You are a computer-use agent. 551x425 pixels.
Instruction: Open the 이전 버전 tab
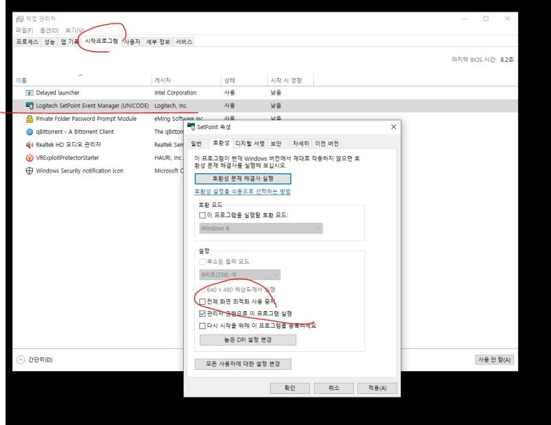pos(326,144)
